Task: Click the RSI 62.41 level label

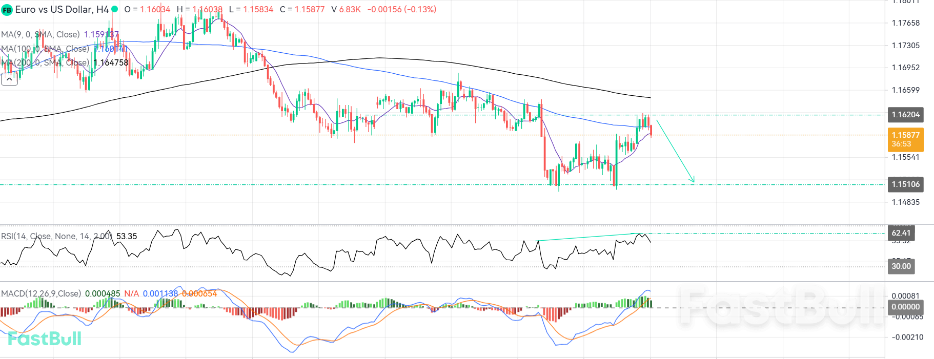Action: point(901,233)
